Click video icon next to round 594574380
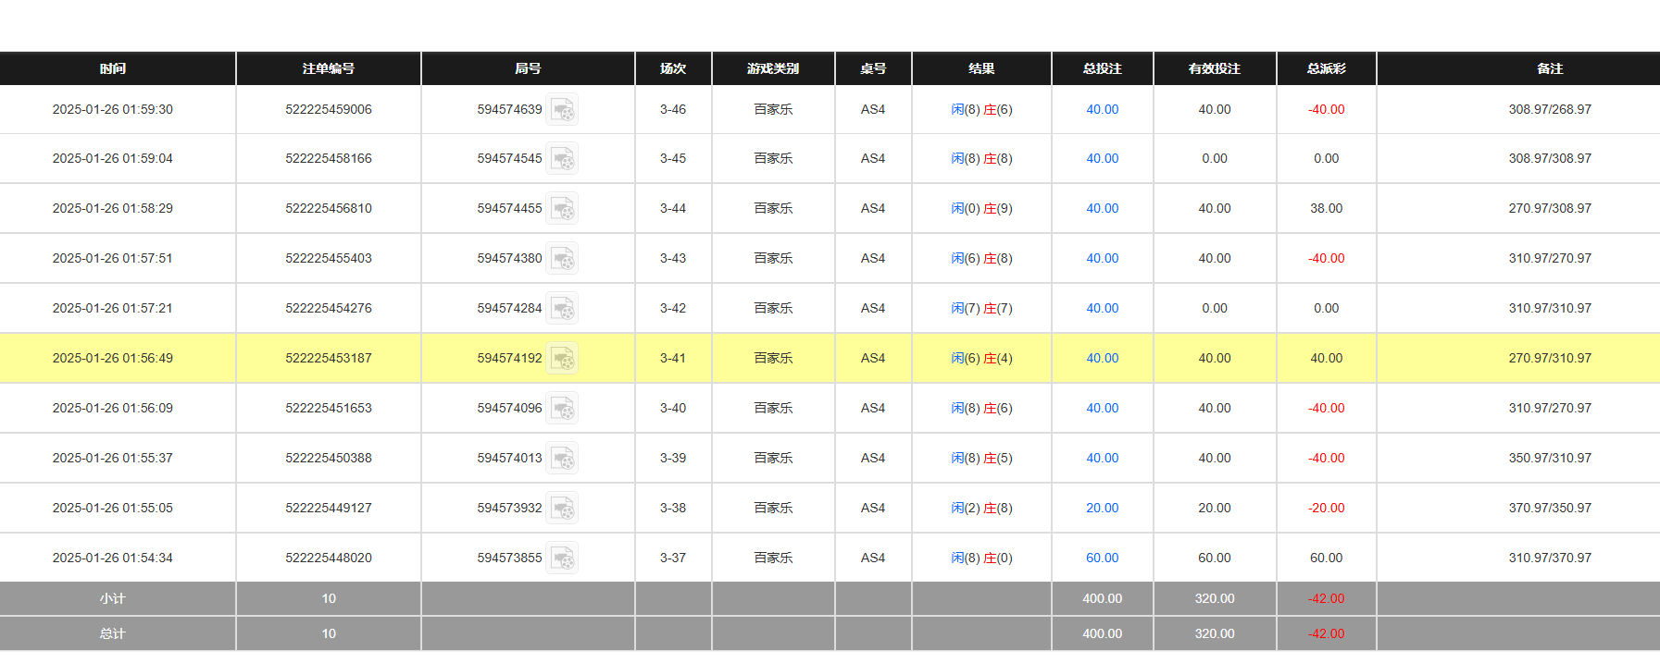Screen dimensions: 1660x663 coord(562,259)
